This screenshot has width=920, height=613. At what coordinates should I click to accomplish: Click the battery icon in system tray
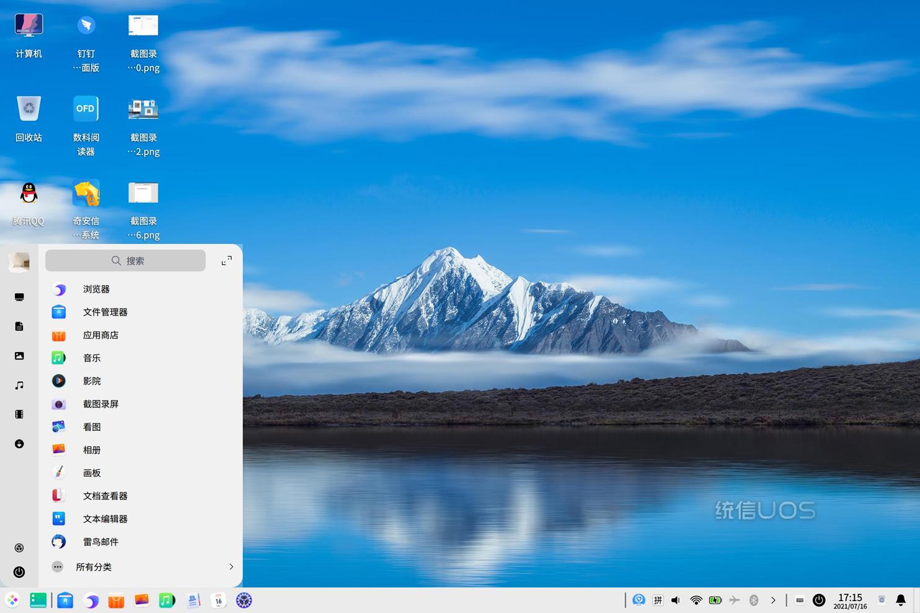tap(715, 600)
